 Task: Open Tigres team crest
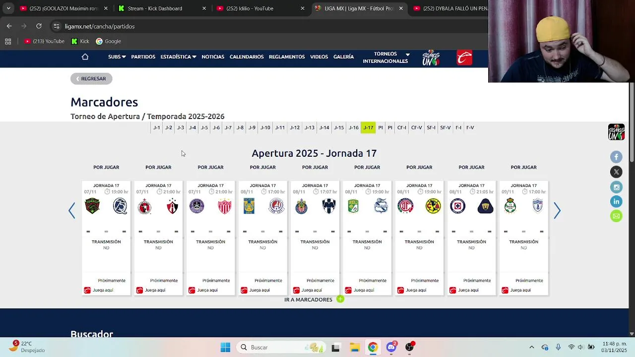(249, 206)
